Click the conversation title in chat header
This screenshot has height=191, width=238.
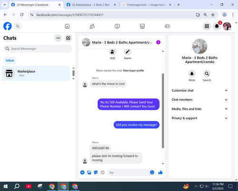(x=122, y=42)
